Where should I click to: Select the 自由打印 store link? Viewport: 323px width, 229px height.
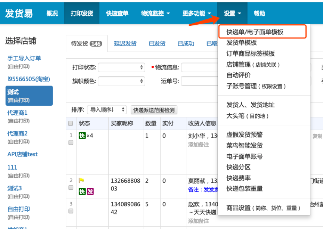pos(19,209)
